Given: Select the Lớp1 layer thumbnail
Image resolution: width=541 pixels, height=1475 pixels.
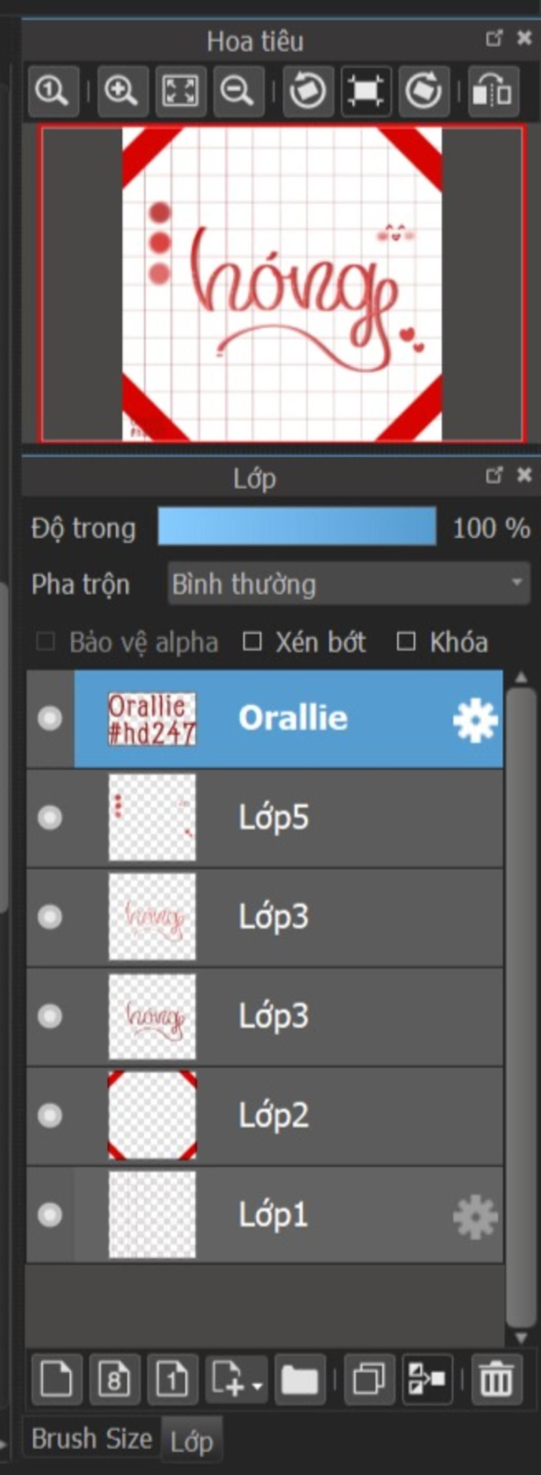Looking at the screenshot, I should click(x=152, y=1215).
